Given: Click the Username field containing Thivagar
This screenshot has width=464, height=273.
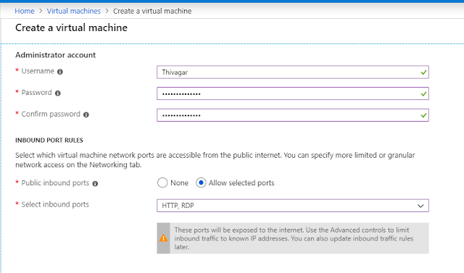Looking at the screenshot, I should point(293,72).
